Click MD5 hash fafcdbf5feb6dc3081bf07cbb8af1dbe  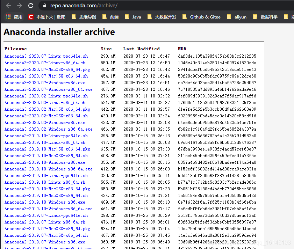[217, 209]
